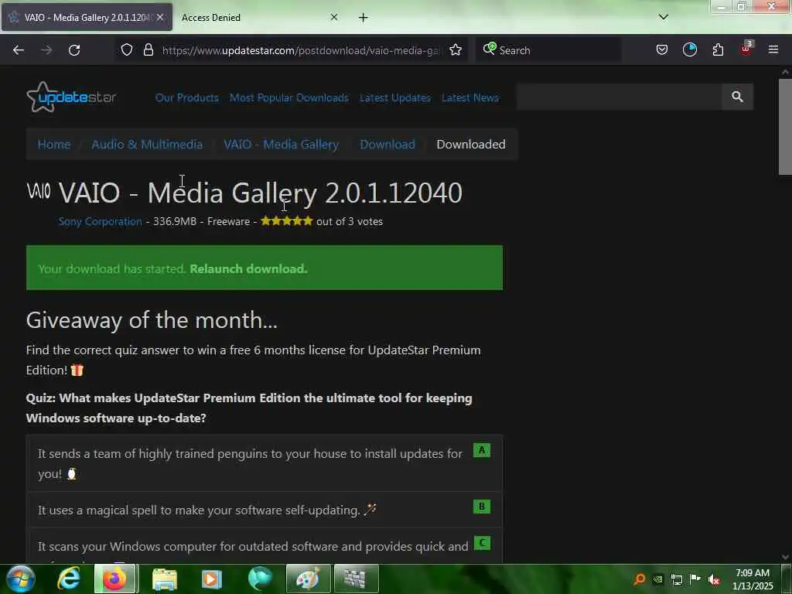The height and width of the screenshot is (594, 792).
Task: Bookmark this page with the star icon
Action: (x=456, y=50)
